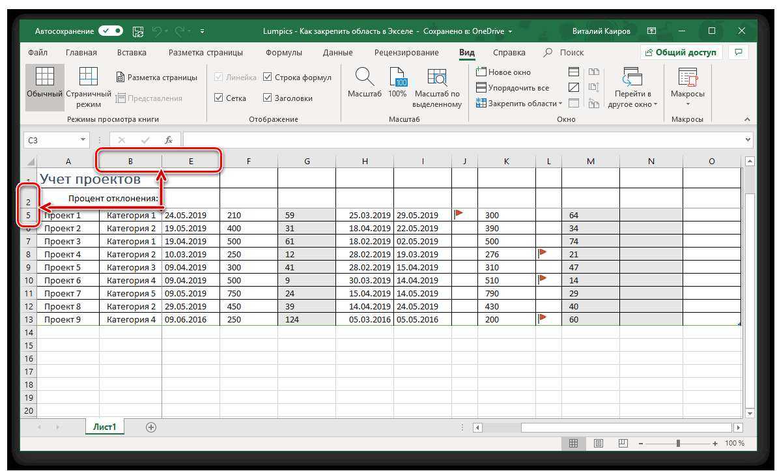Click the zoom in plus button

point(714,443)
